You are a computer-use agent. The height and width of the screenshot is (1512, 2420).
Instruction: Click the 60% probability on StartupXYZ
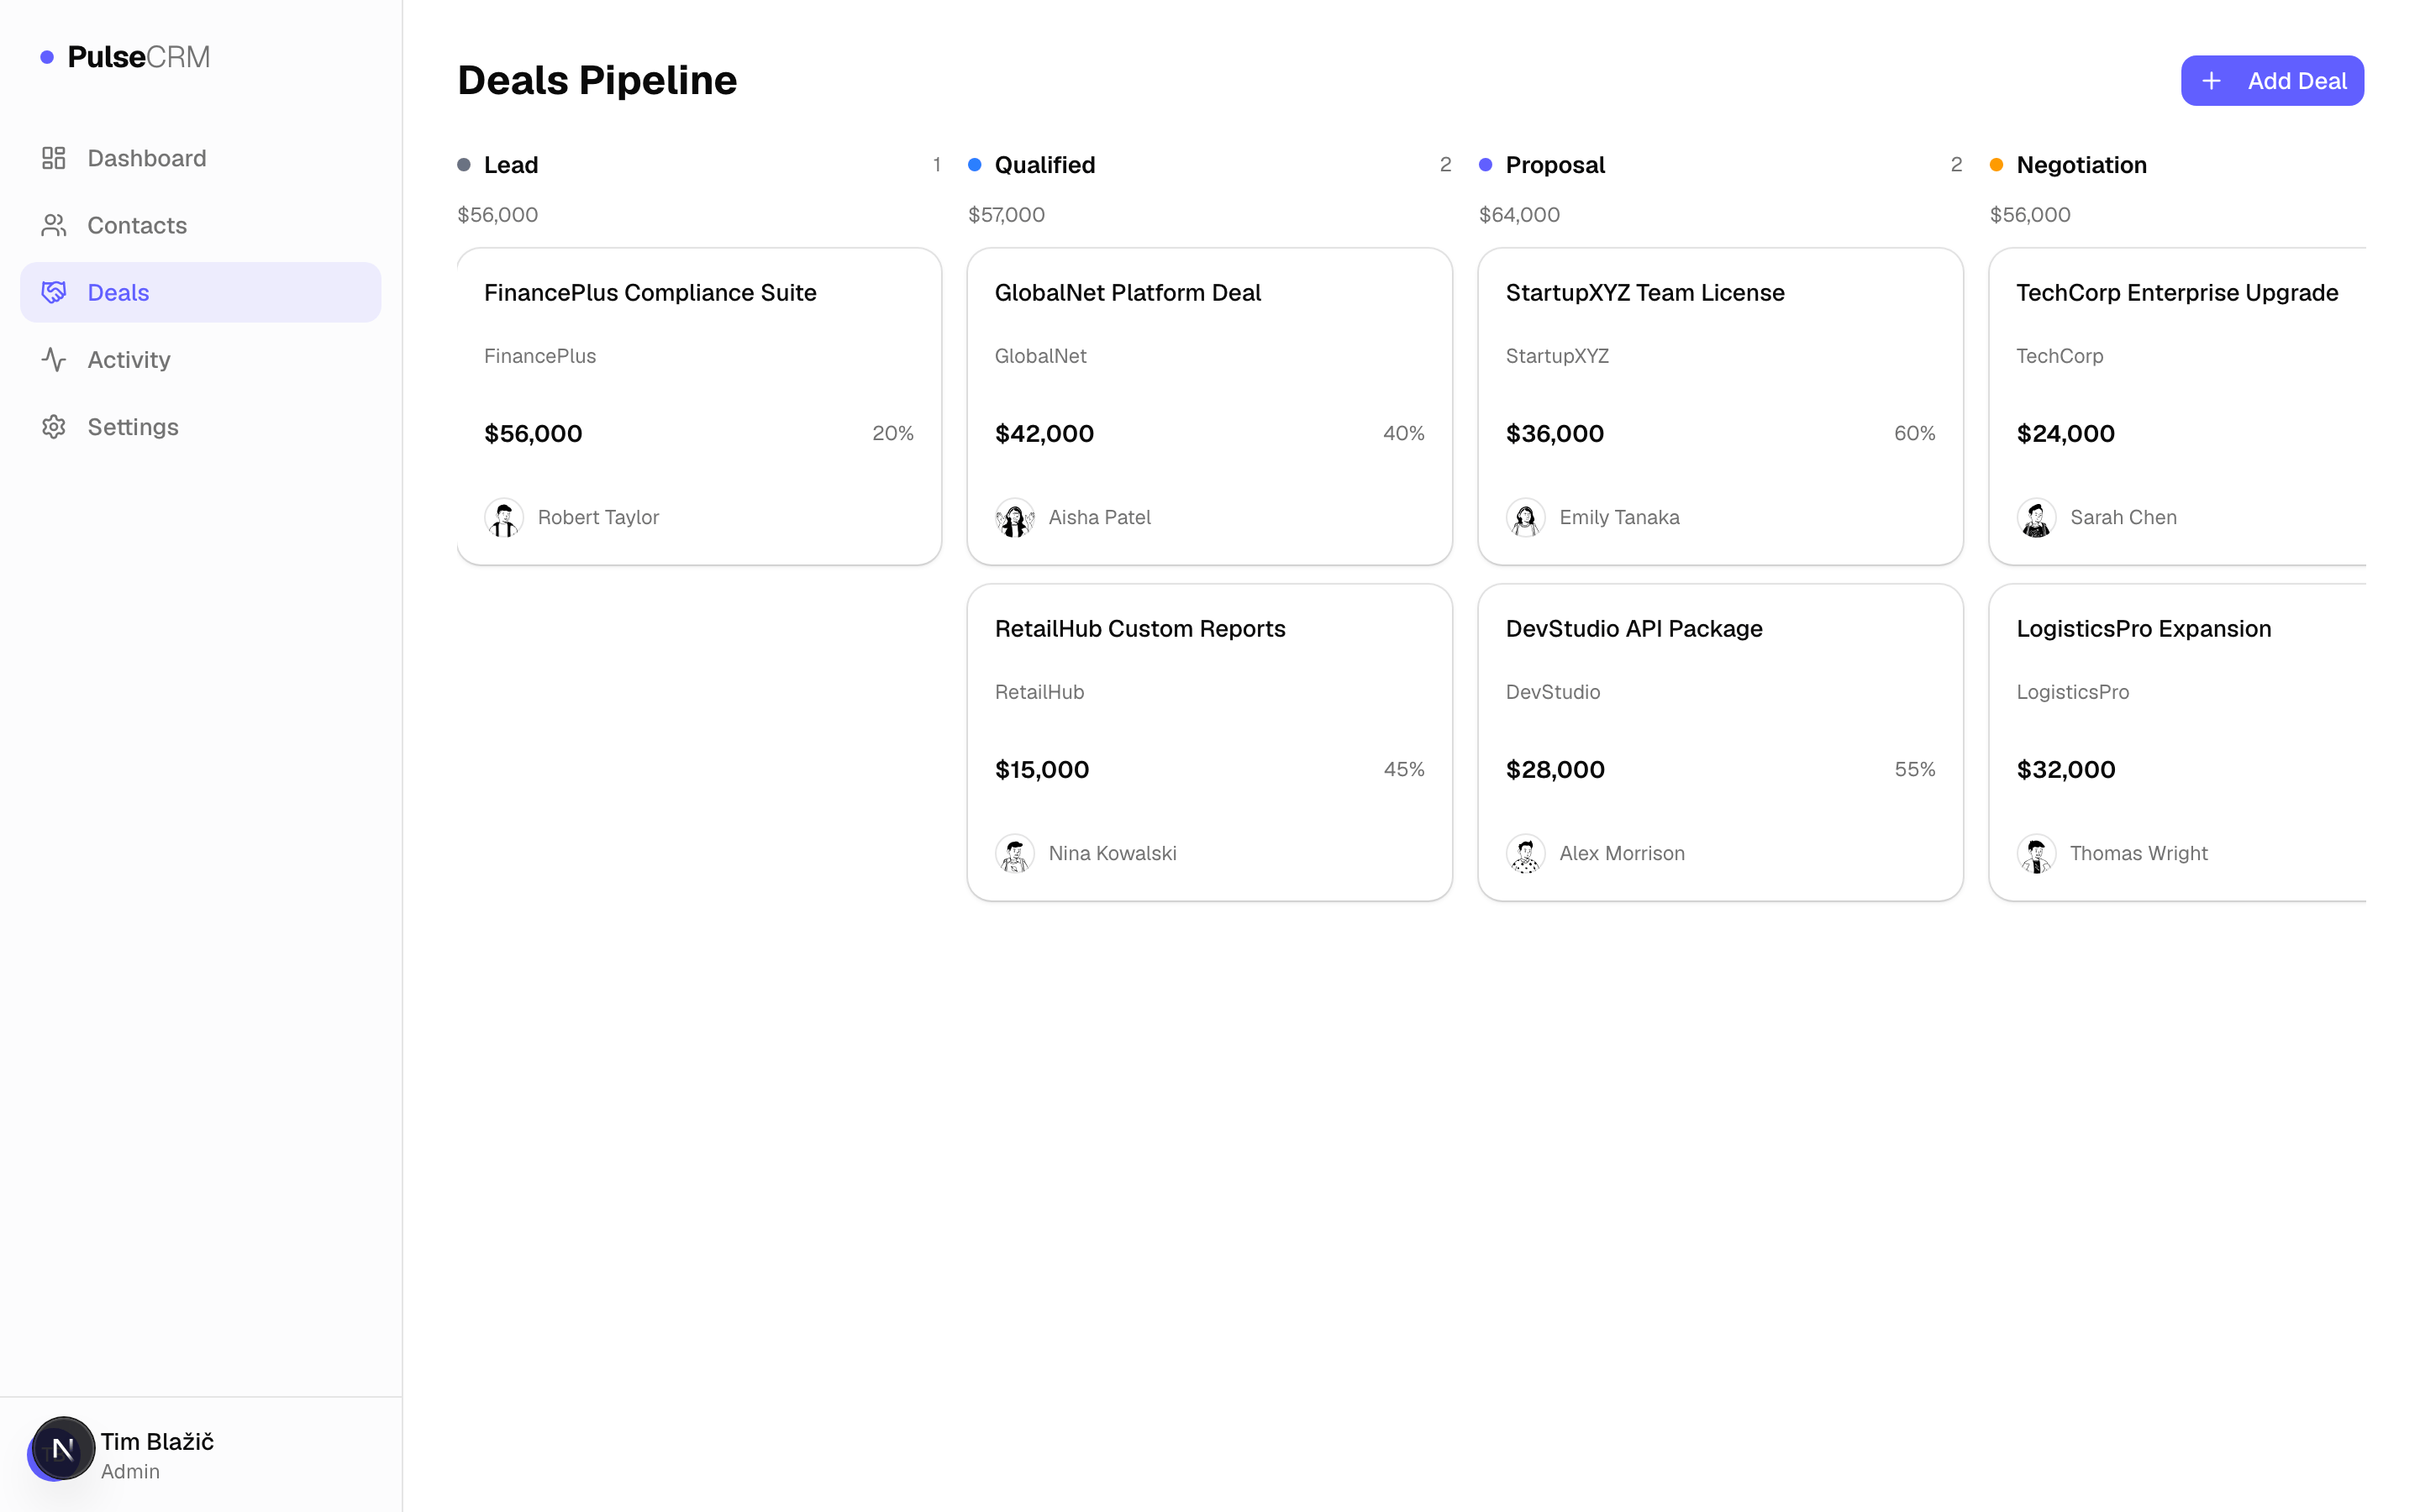coord(1914,433)
